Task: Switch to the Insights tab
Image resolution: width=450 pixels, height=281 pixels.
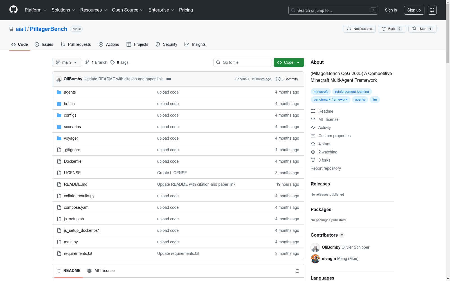Action: [x=195, y=44]
